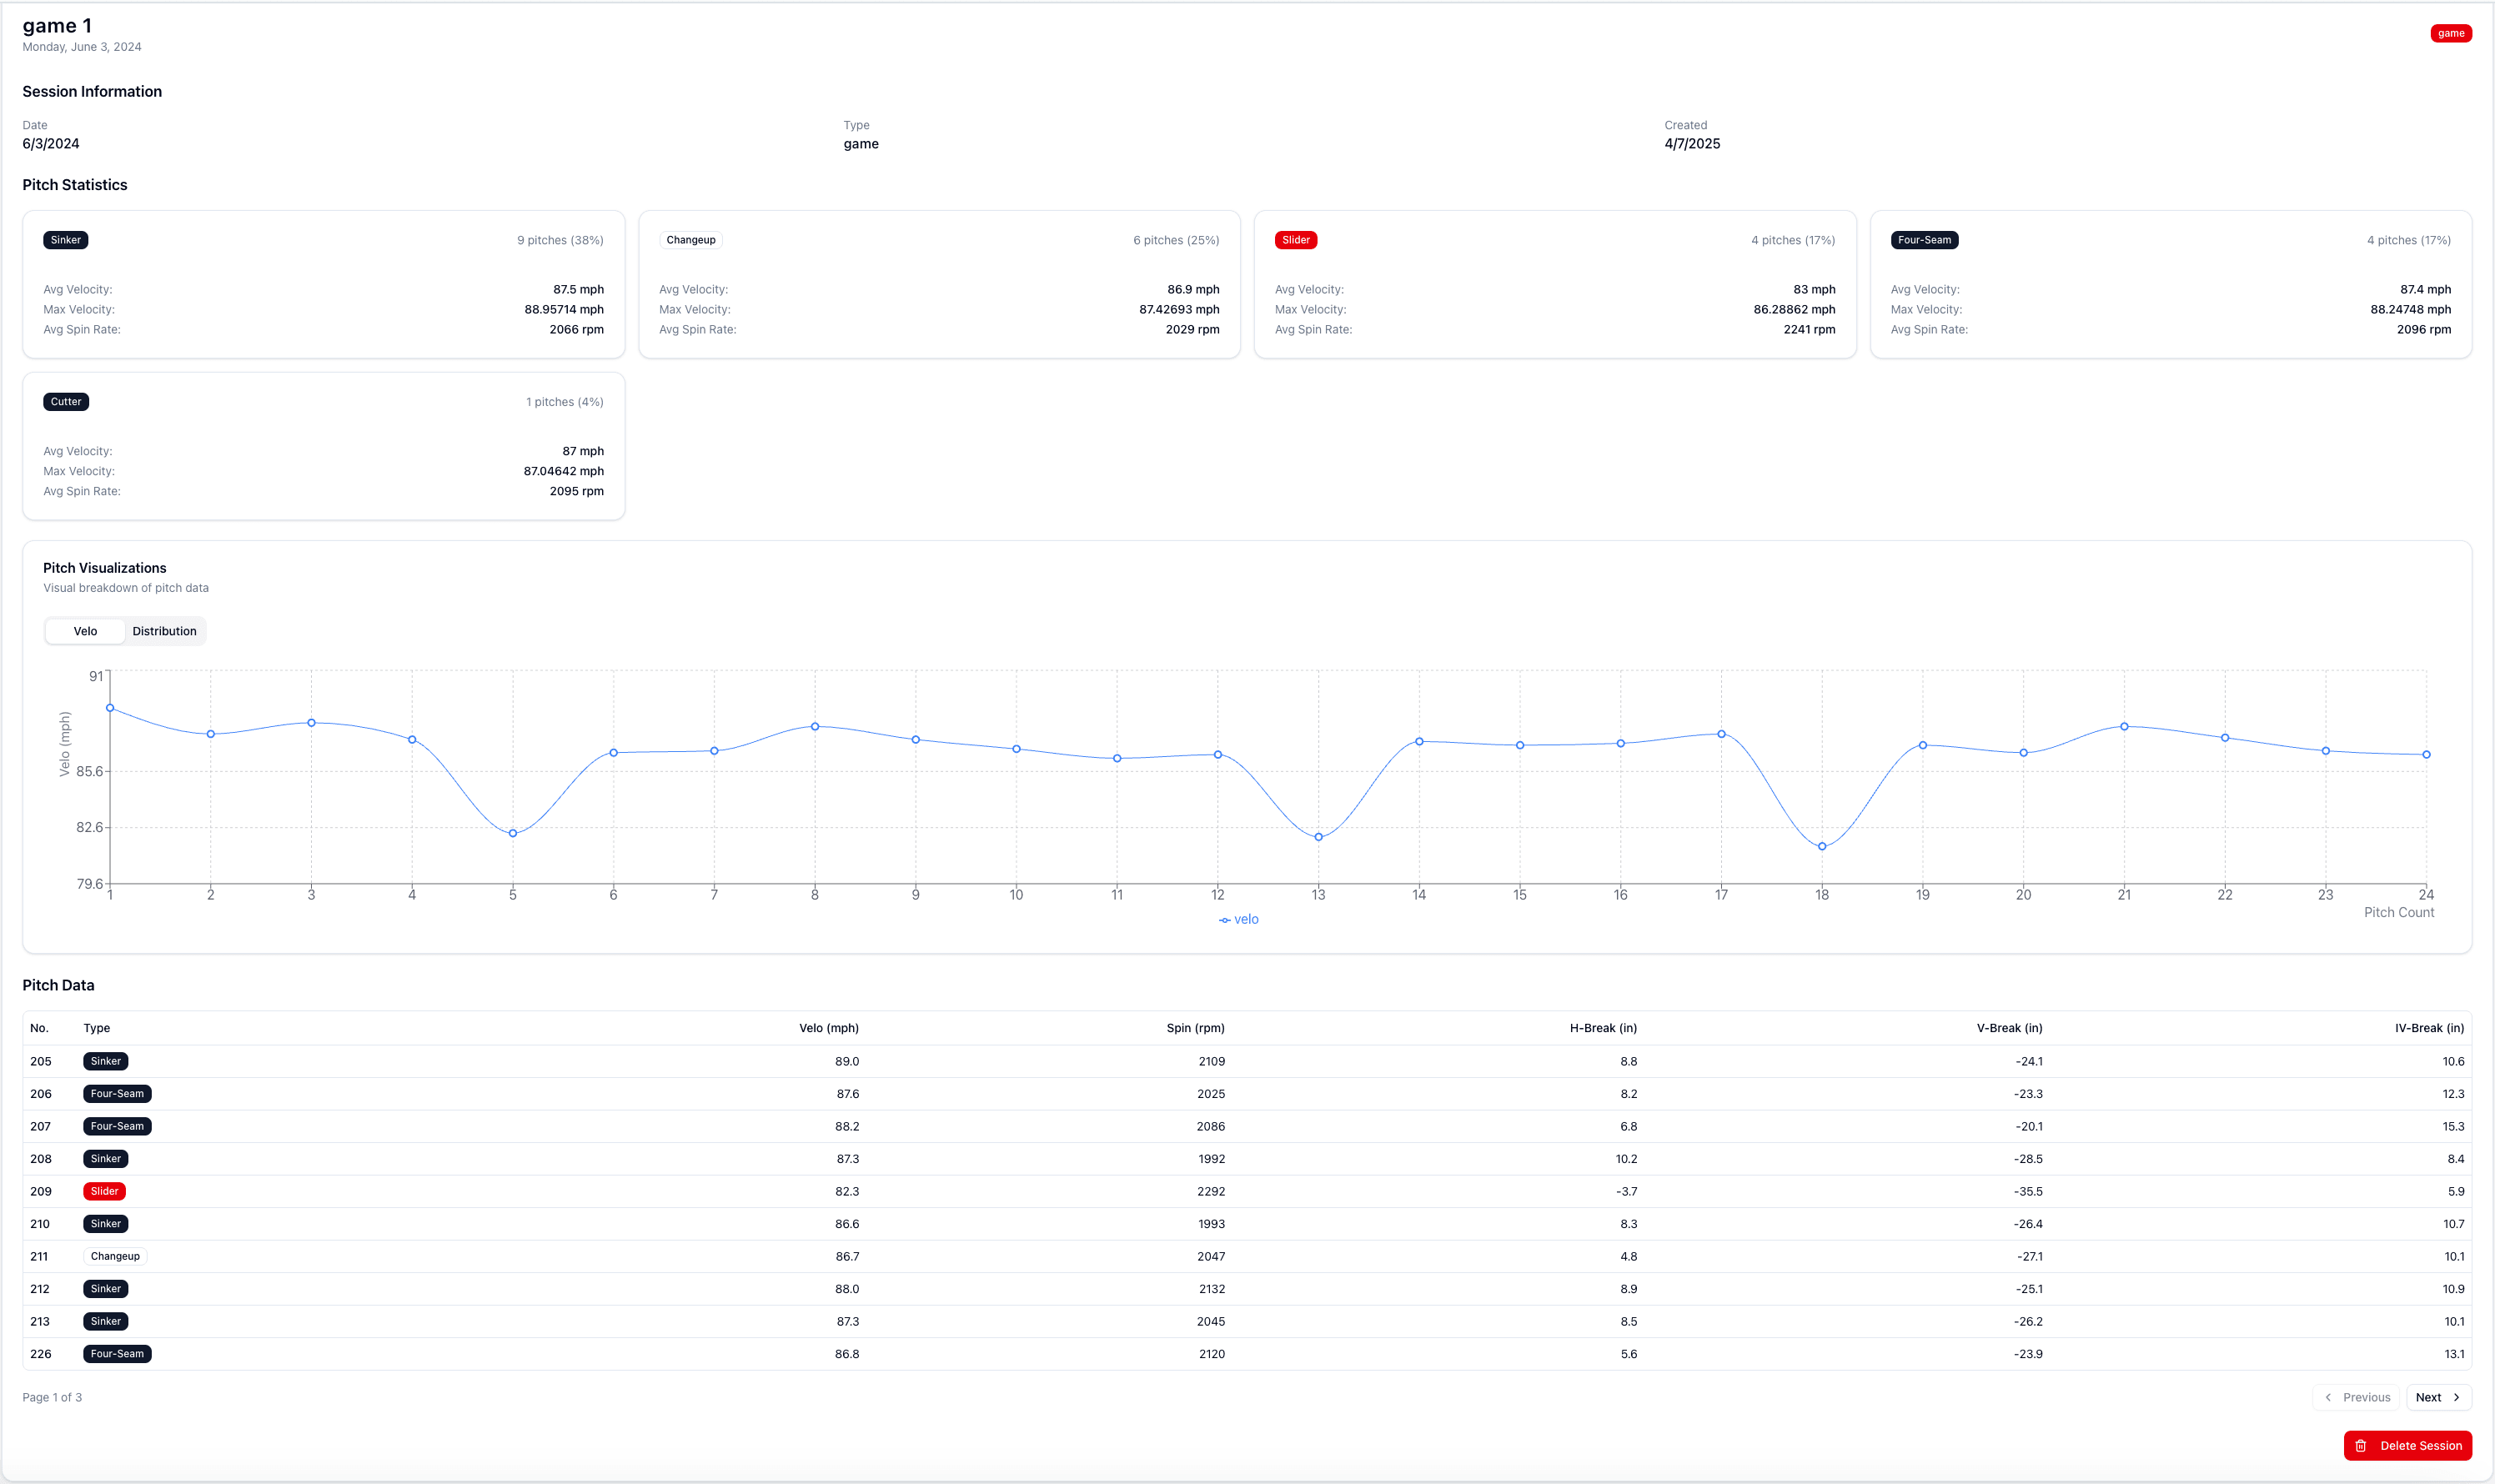
Task: Click the left chevron on the Previous button
Action: click(2329, 1397)
